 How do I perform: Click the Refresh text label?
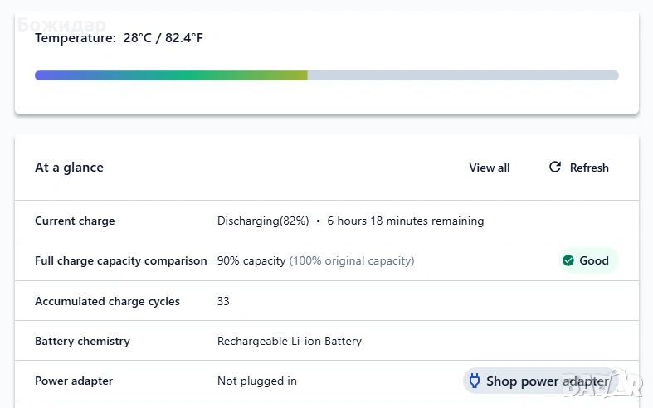pos(589,168)
